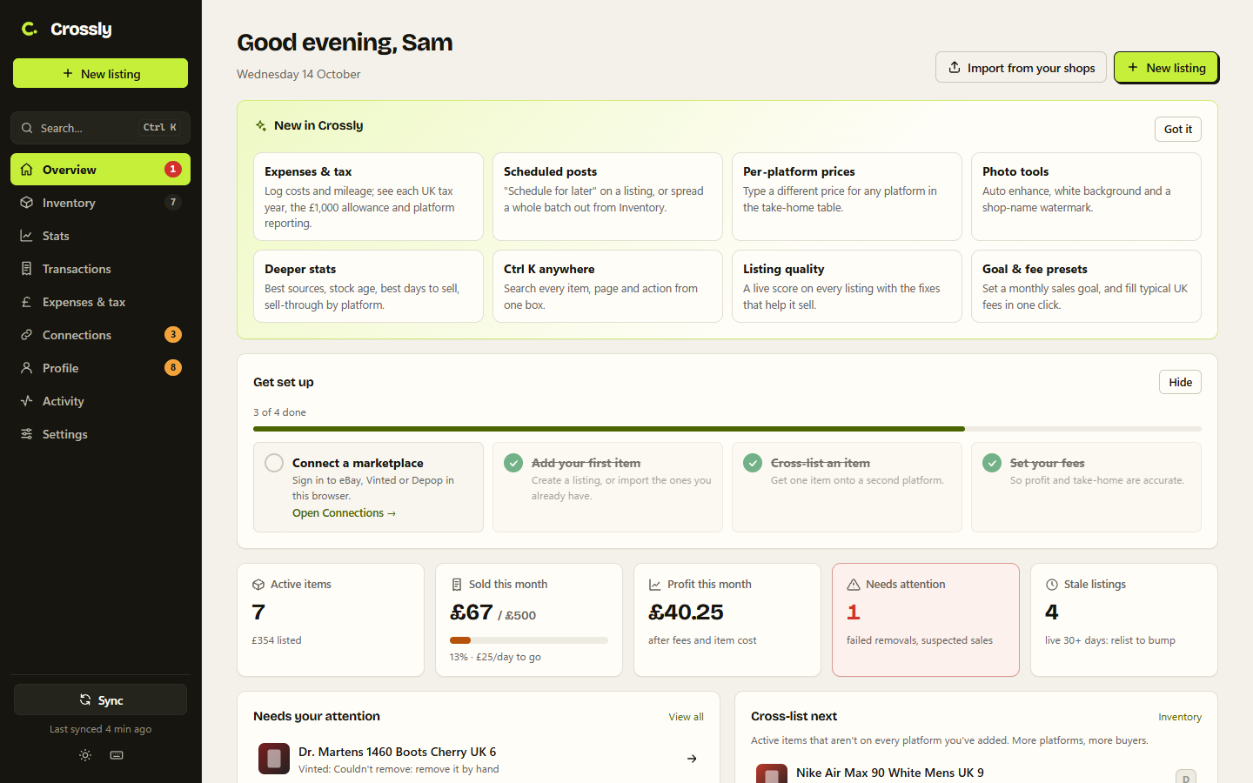This screenshot has width=1253, height=783.
Task: Focus the Search field in the sidebar
Action: [x=100, y=128]
